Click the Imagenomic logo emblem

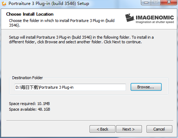(x=130, y=18)
